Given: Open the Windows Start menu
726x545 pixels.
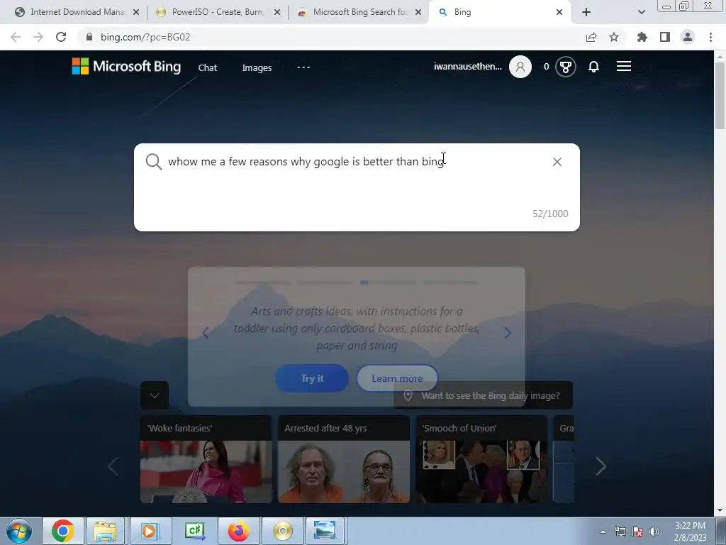Looking at the screenshot, I should [x=19, y=531].
